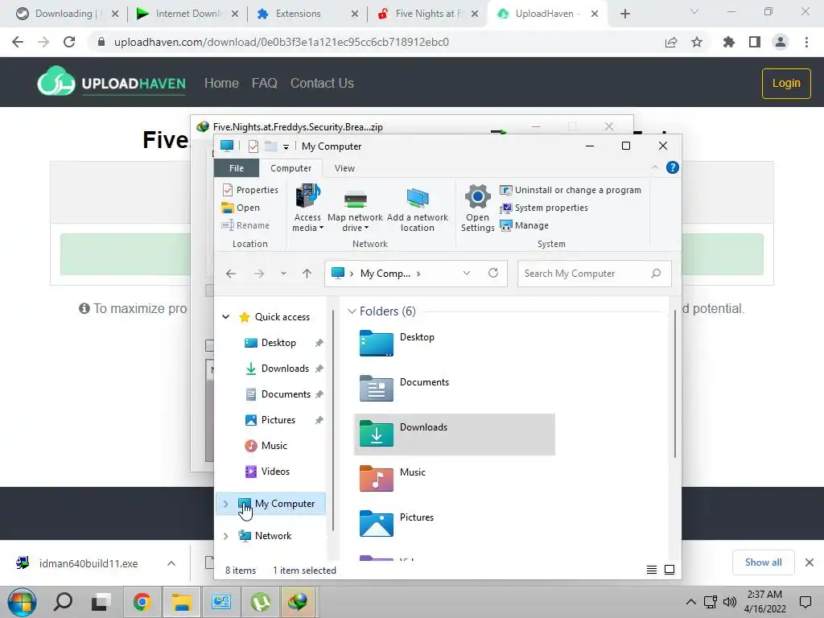Click Open in Location group

click(241, 208)
